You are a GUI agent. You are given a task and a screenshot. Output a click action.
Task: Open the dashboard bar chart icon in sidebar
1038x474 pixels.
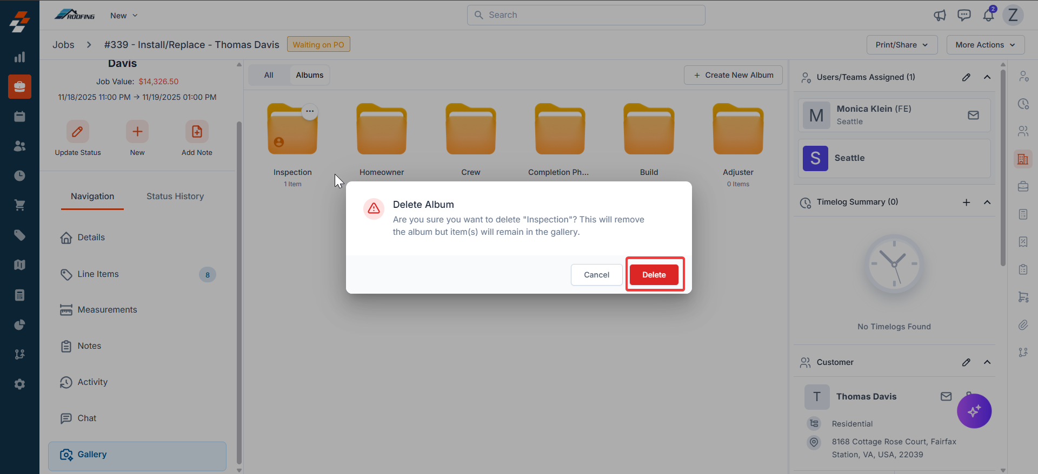pyautogui.click(x=19, y=57)
